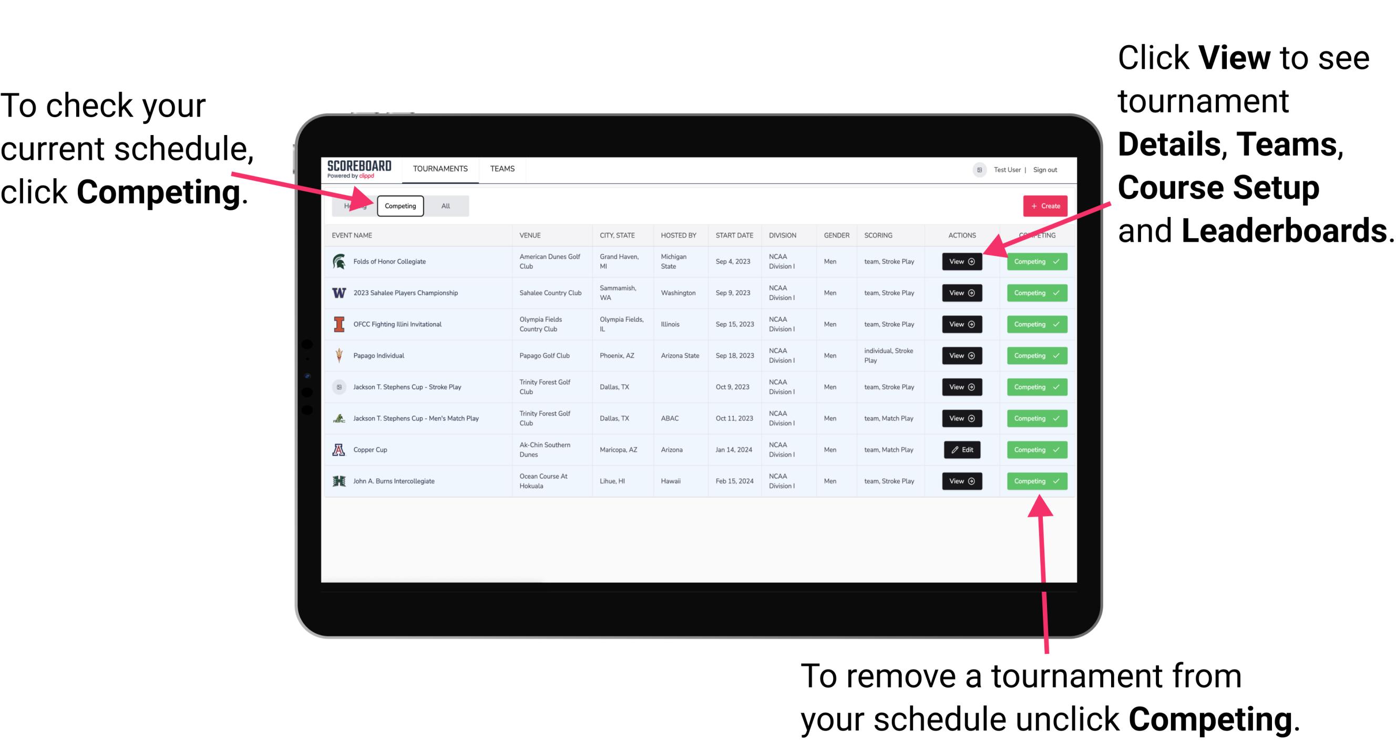1396x751 pixels.
Task: Toggle Competing status for Jackson T. Stephens Cup Match Play
Action: click(x=1033, y=418)
